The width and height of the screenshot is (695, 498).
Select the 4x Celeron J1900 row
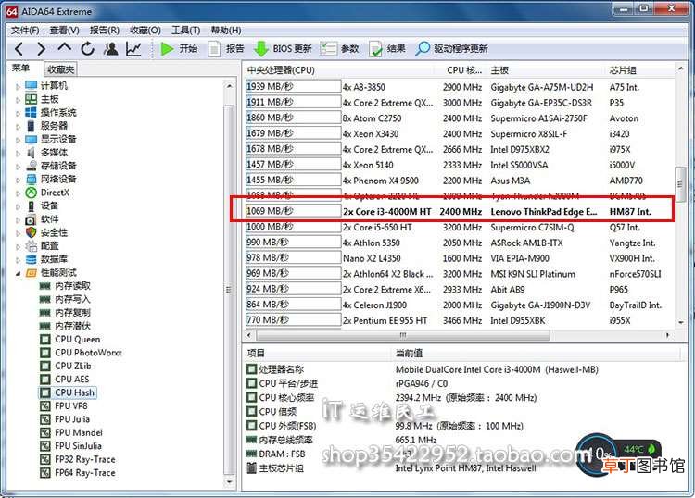point(460,305)
